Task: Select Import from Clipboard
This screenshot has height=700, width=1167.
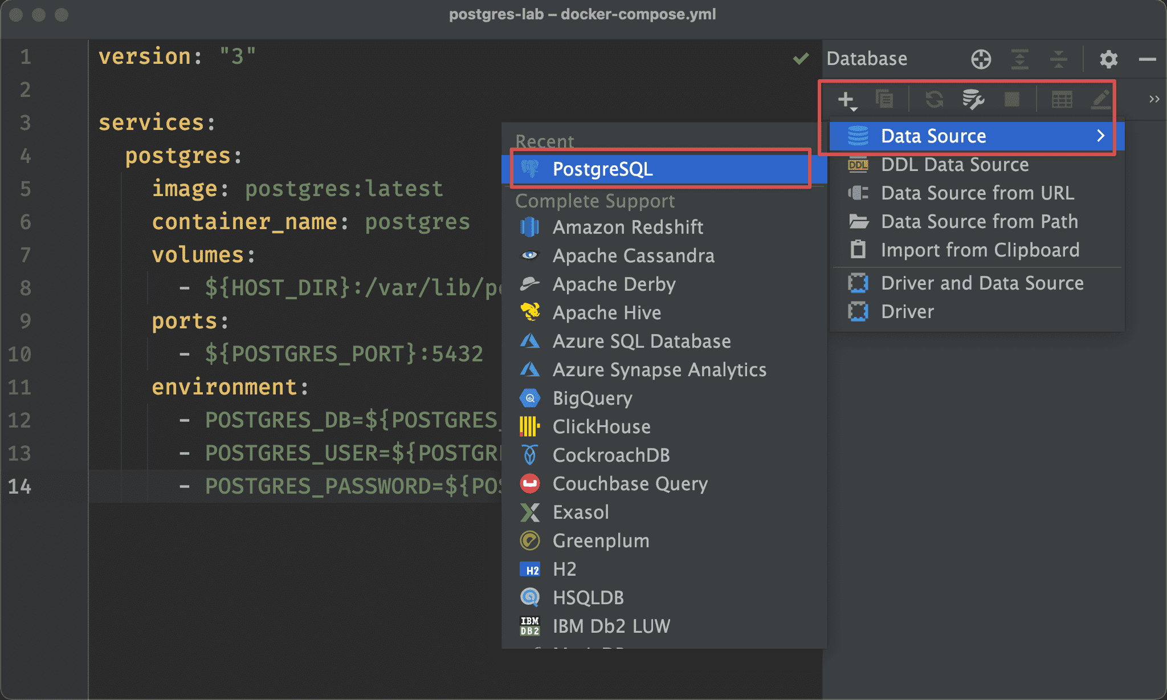Action: (x=977, y=250)
